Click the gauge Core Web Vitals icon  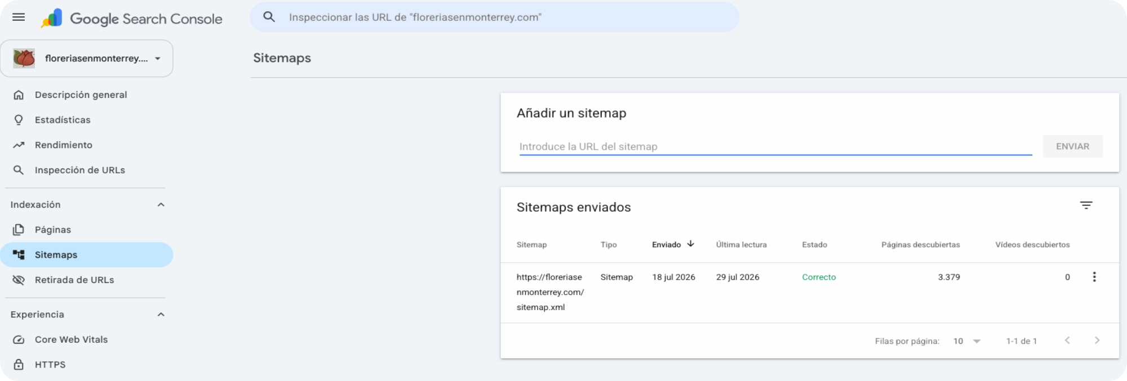19,339
